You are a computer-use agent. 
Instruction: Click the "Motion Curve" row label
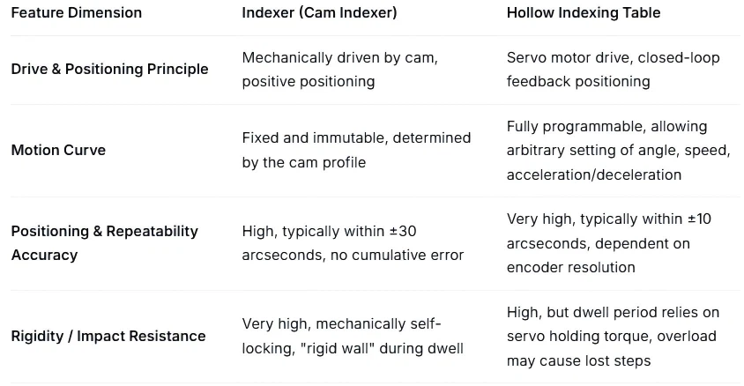pos(58,150)
